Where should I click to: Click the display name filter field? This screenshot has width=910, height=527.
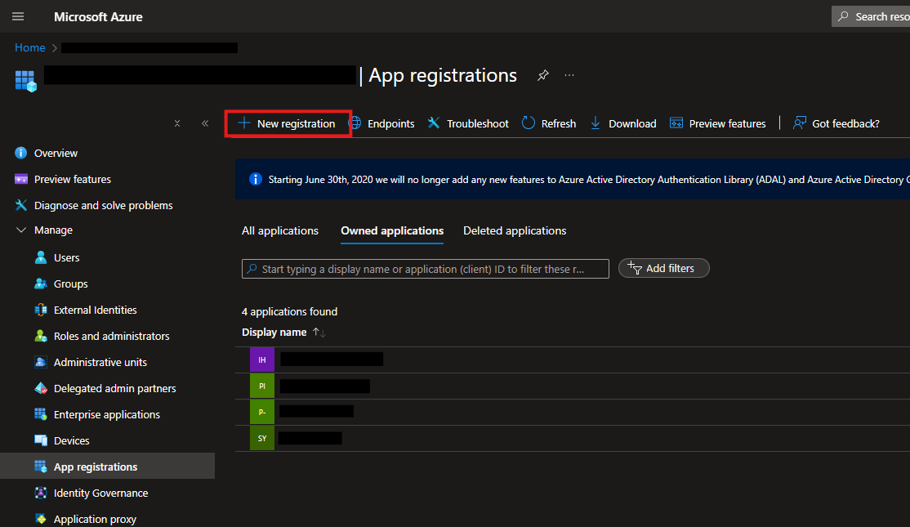pos(426,269)
